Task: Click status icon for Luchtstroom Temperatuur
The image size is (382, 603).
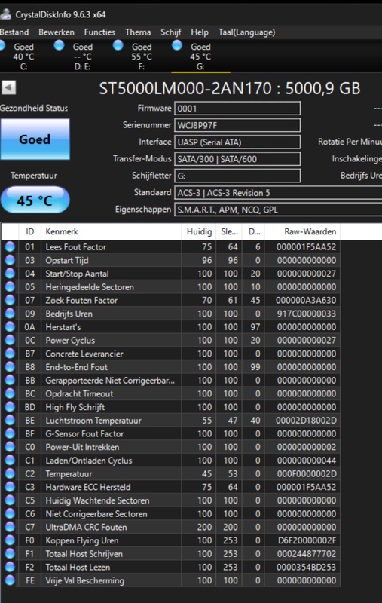Action: [x=10, y=421]
